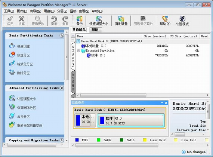Image resolution: width=213 pixels, height=157 pixels.
Task: Click partition list horizontal scrollbar thumb
Action: point(114,95)
